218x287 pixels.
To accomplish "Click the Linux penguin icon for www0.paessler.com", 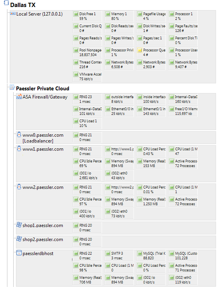I will tap(19, 134).
